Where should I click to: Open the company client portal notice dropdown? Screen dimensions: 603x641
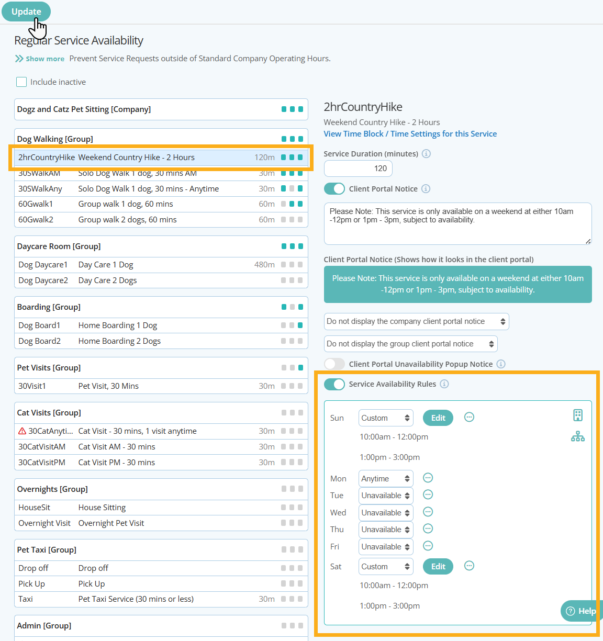click(x=416, y=321)
